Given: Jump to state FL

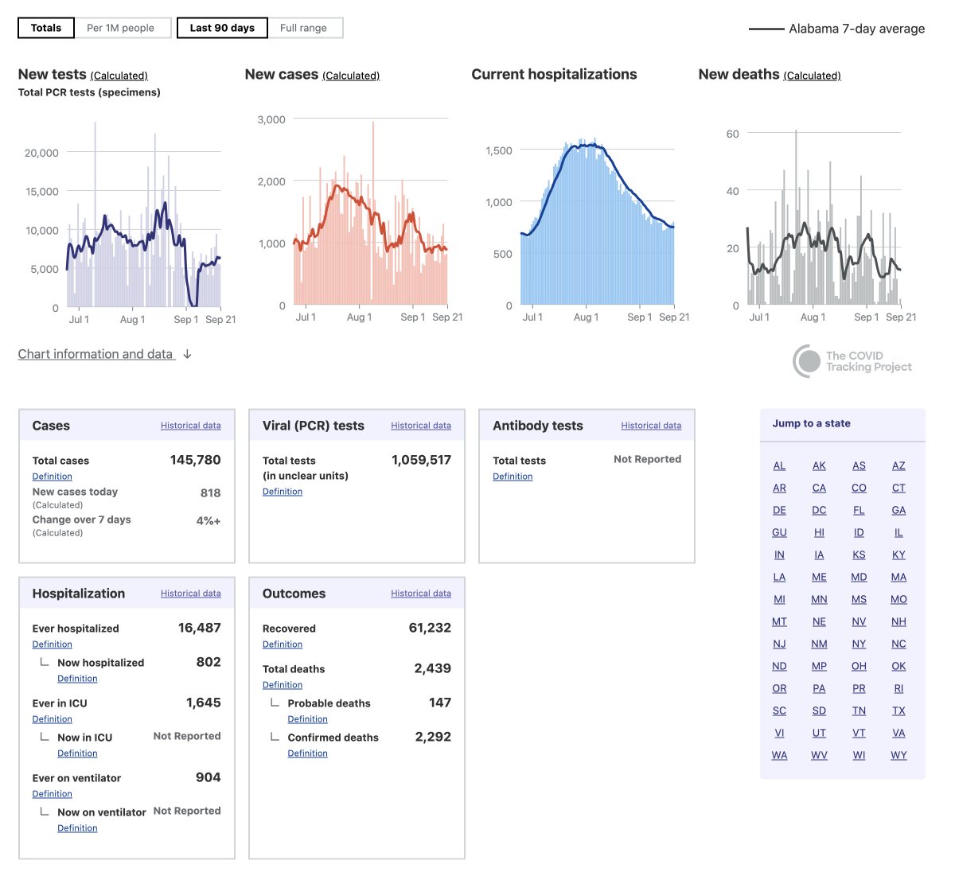Looking at the screenshot, I should point(859,510).
